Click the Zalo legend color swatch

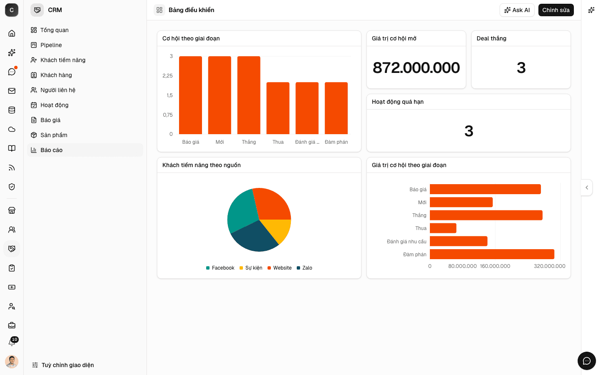tap(298, 268)
